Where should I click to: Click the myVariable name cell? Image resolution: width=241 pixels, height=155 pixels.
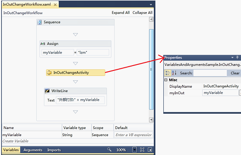click(x=32, y=135)
